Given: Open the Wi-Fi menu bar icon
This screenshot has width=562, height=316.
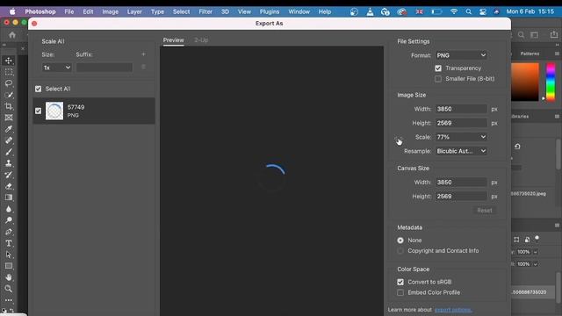Looking at the screenshot, I should (454, 11).
